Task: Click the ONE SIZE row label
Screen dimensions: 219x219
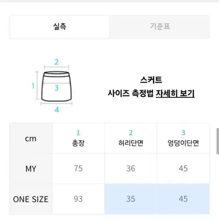Action: point(31,199)
